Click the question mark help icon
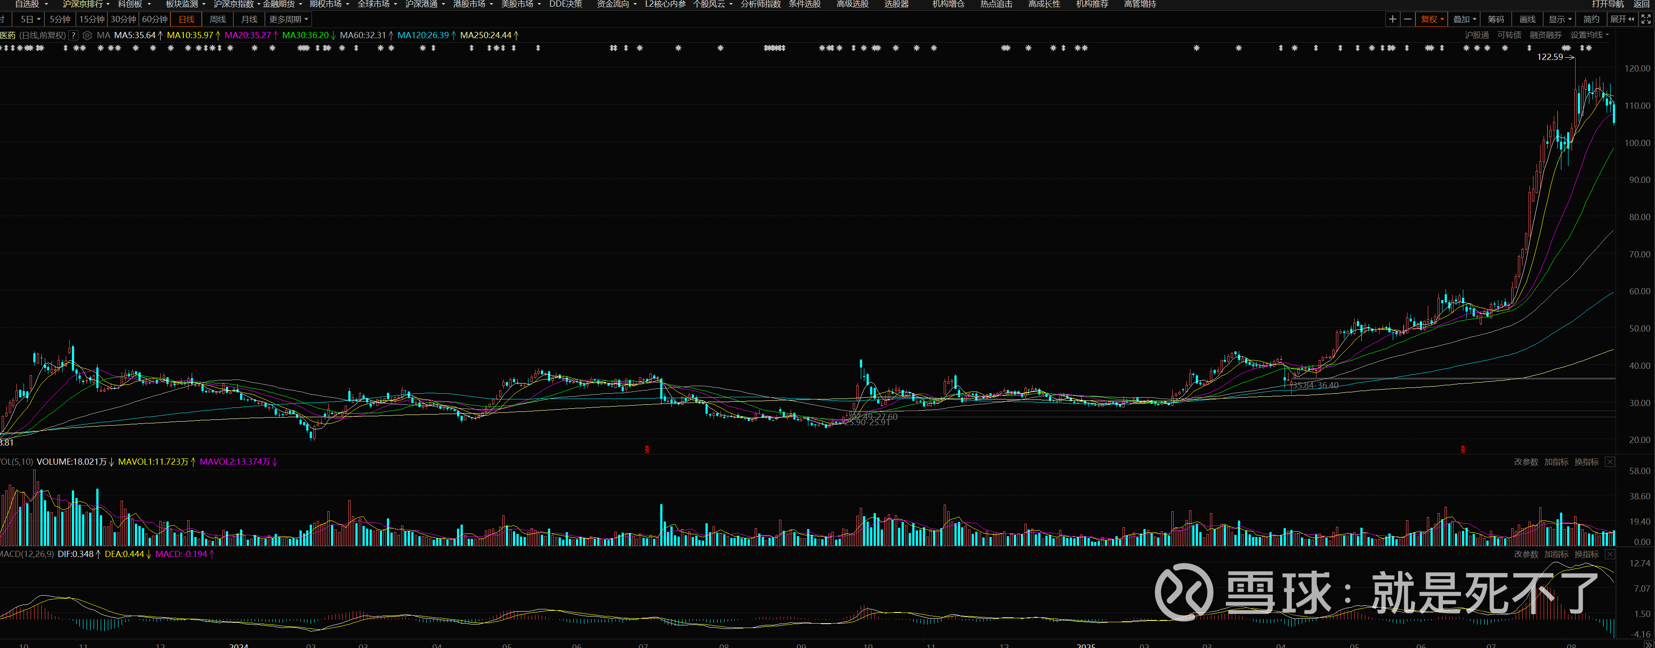Screen dimensions: 1655x648 click(x=74, y=36)
